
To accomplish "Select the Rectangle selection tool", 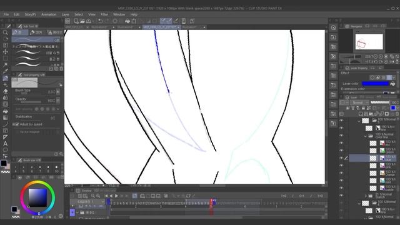I will [6, 58].
